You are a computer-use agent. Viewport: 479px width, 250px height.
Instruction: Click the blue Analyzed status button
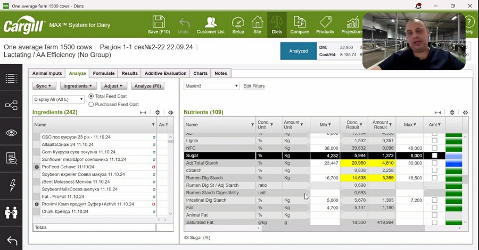click(x=299, y=51)
